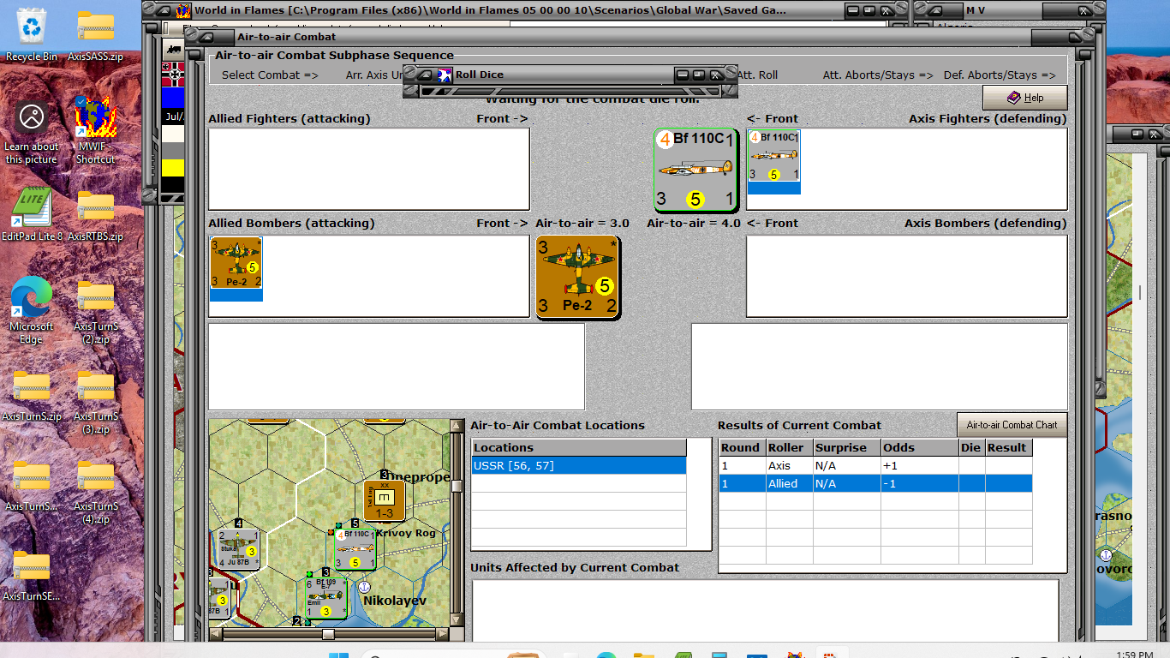Click the anchor port symbol at Nikolayev
This screenshot has width=1170, height=658.
pos(364,587)
